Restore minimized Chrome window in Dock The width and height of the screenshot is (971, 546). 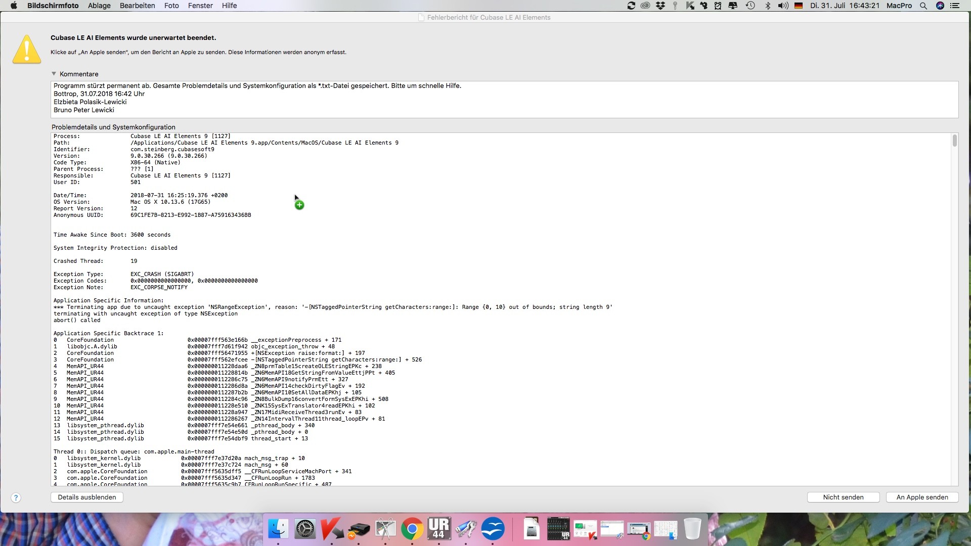tap(639, 530)
